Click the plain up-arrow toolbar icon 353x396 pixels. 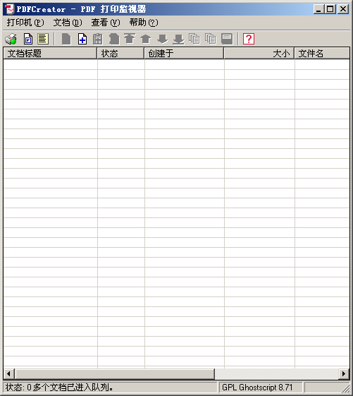click(145, 39)
